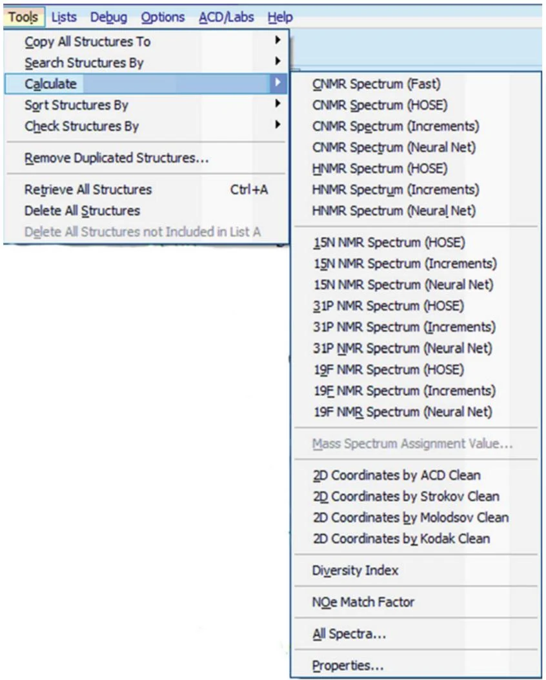The height and width of the screenshot is (680, 546).
Task: Select 2D Coordinates by Molodsov Clean
Action: point(416,517)
